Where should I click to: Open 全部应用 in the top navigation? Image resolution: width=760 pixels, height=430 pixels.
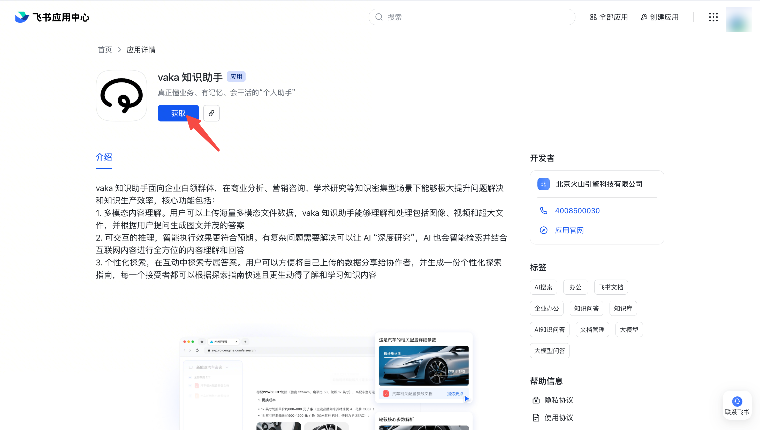(x=609, y=17)
